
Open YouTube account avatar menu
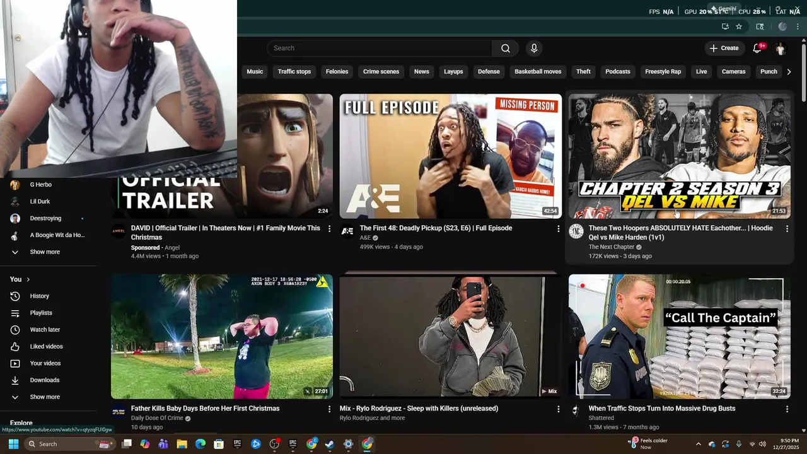point(781,48)
